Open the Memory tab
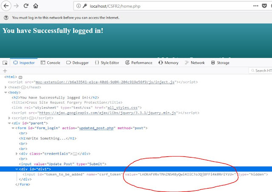 click(x=168, y=62)
